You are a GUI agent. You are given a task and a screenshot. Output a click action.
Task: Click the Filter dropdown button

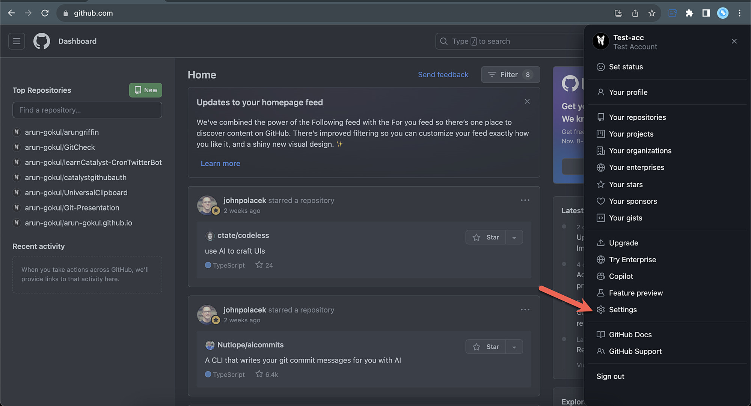coord(509,74)
